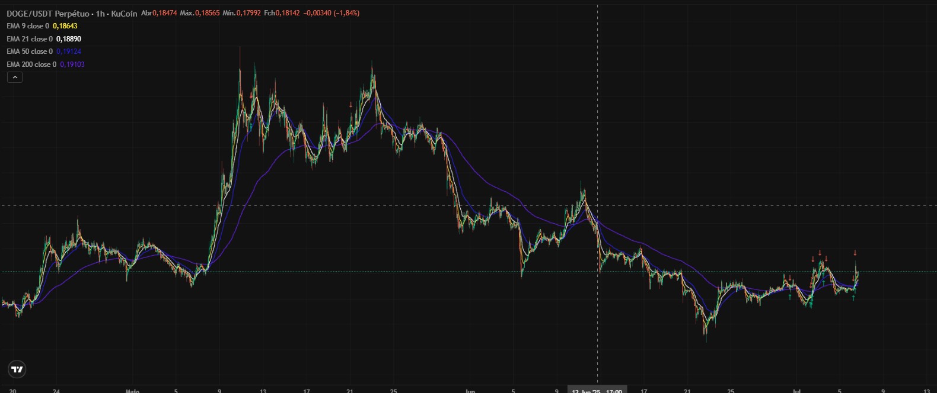Screen dimensions: 937x393
Task: Click the rightmost red sell arrow above latest candle
Action: (x=855, y=253)
